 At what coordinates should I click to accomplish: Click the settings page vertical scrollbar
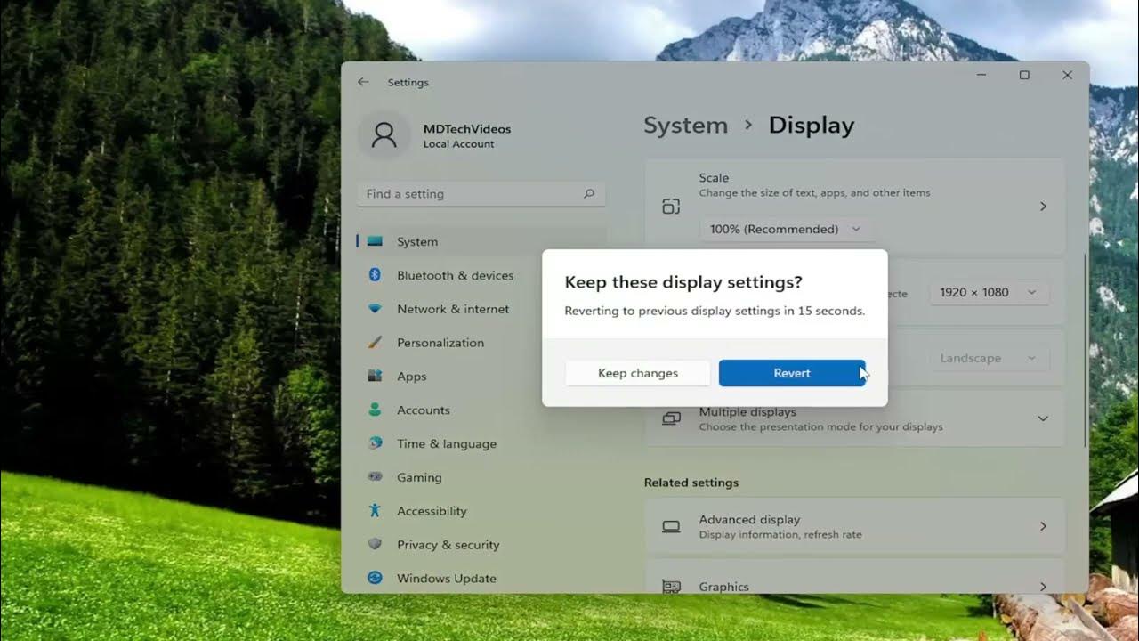pyautogui.click(x=1084, y=350)
